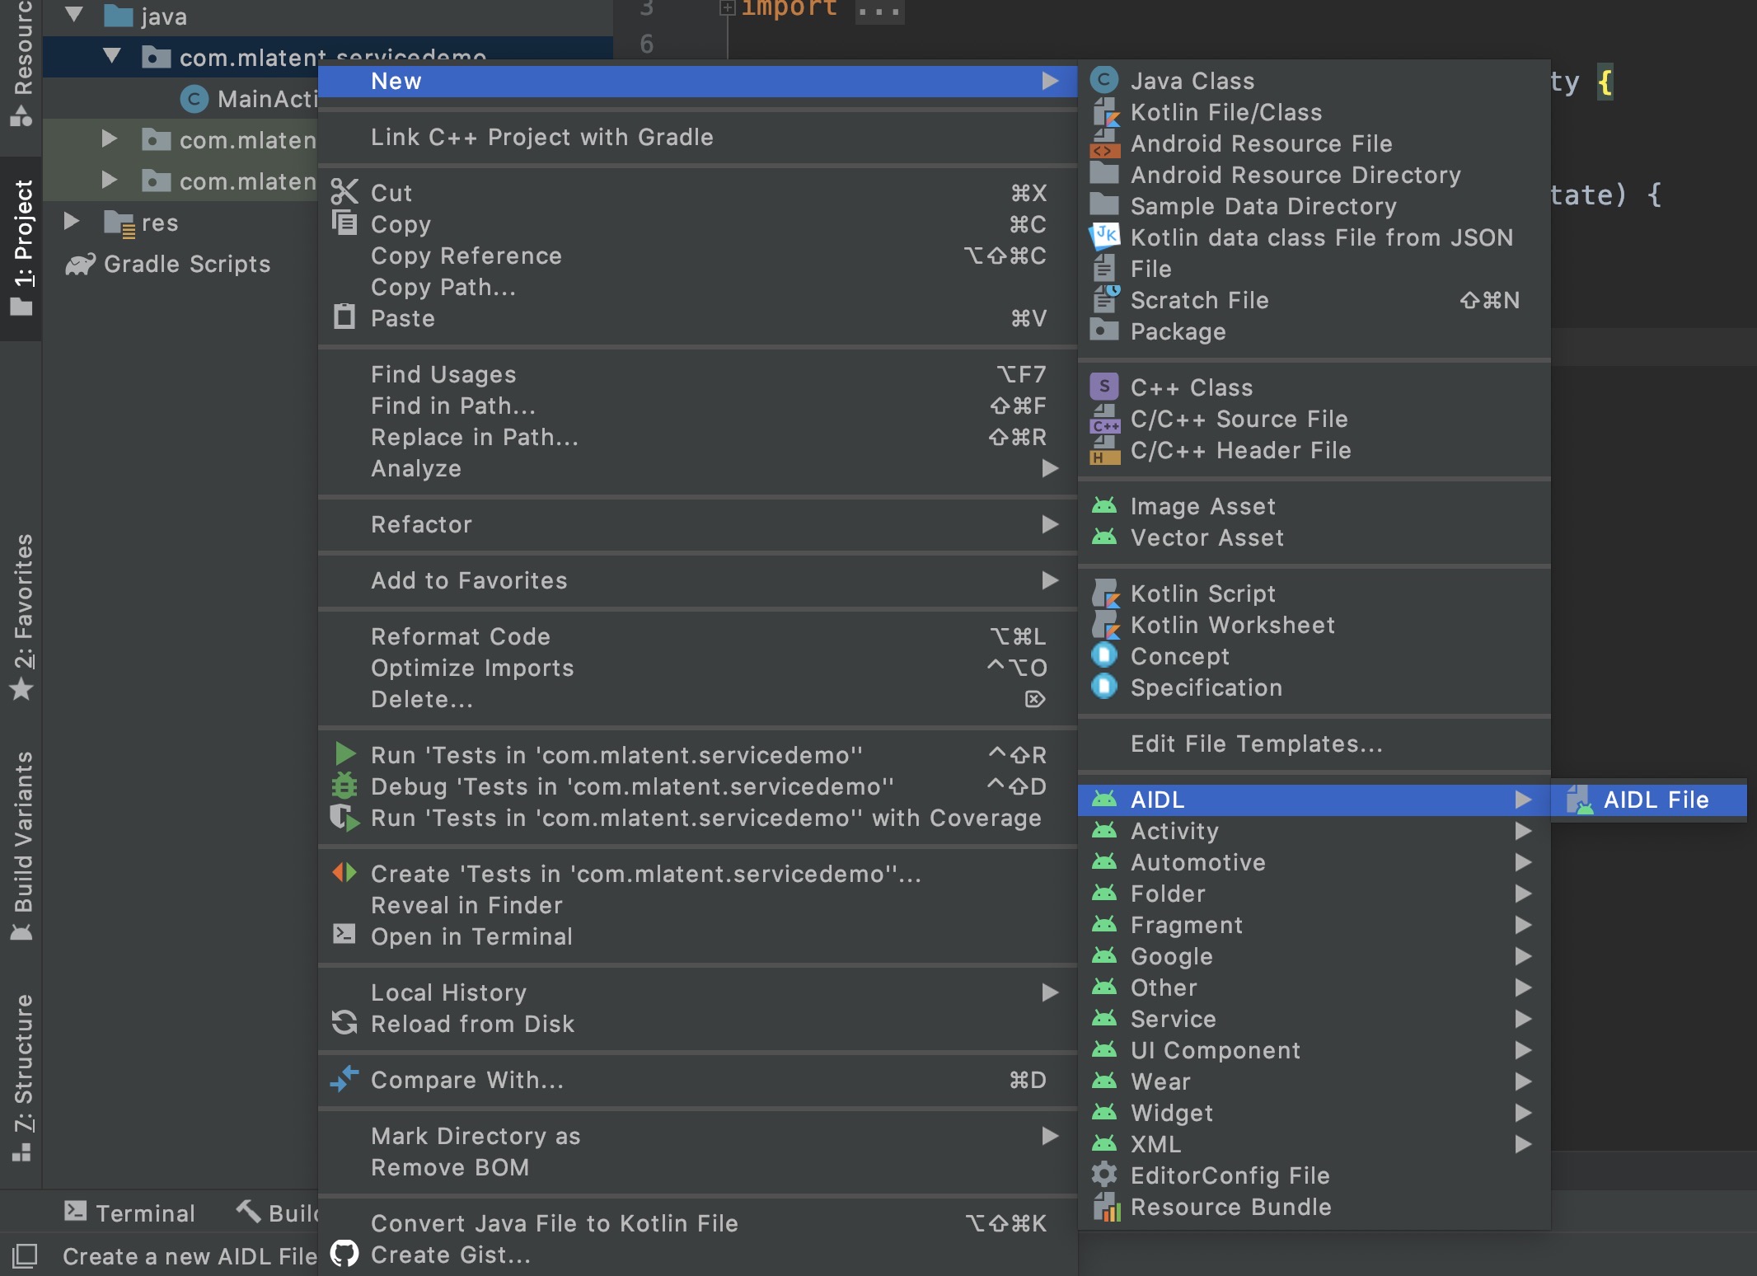
Task: Click the Java Class icon
Action: 1104,81
